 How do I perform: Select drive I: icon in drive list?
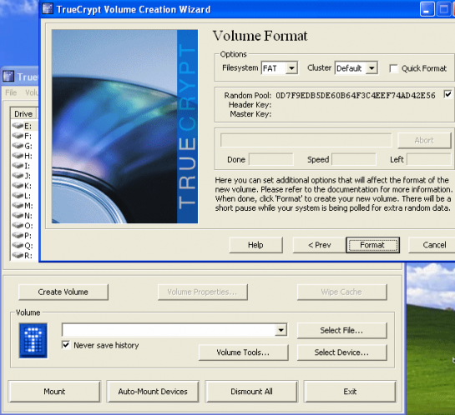(x=18, y=166)
